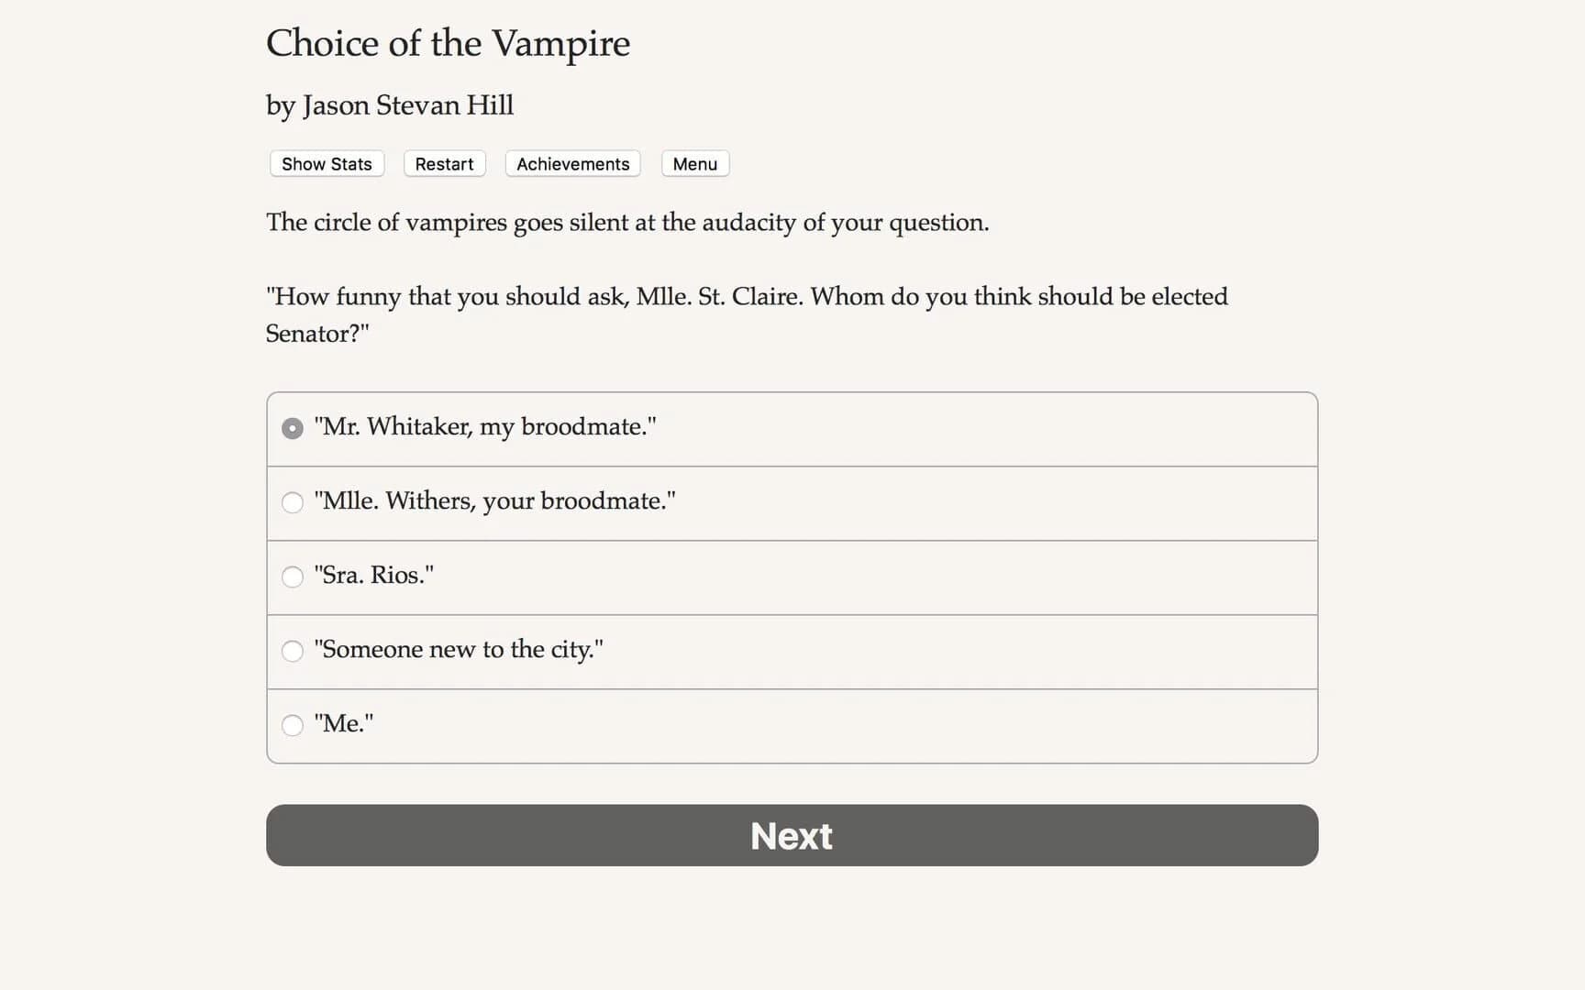Click the author name Jason Stevan Hill

[390, 105]
